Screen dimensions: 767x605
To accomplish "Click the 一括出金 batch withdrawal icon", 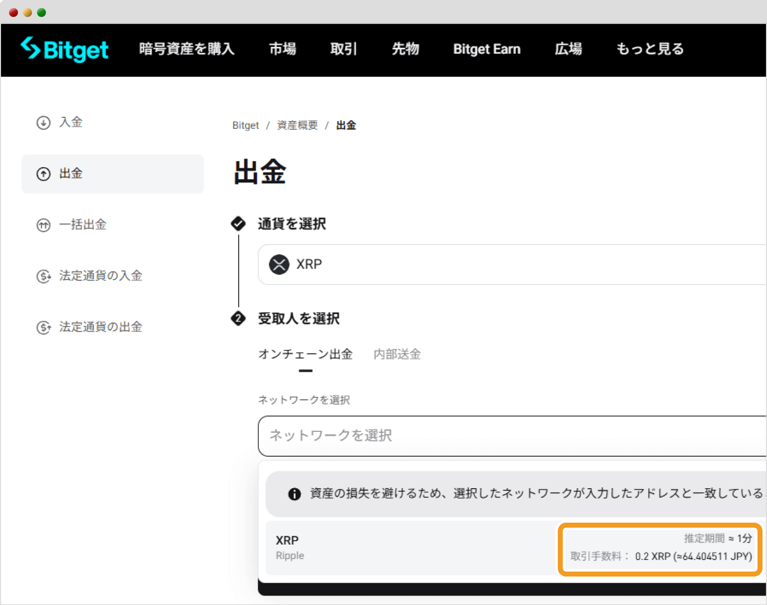I will click(43, 225).
